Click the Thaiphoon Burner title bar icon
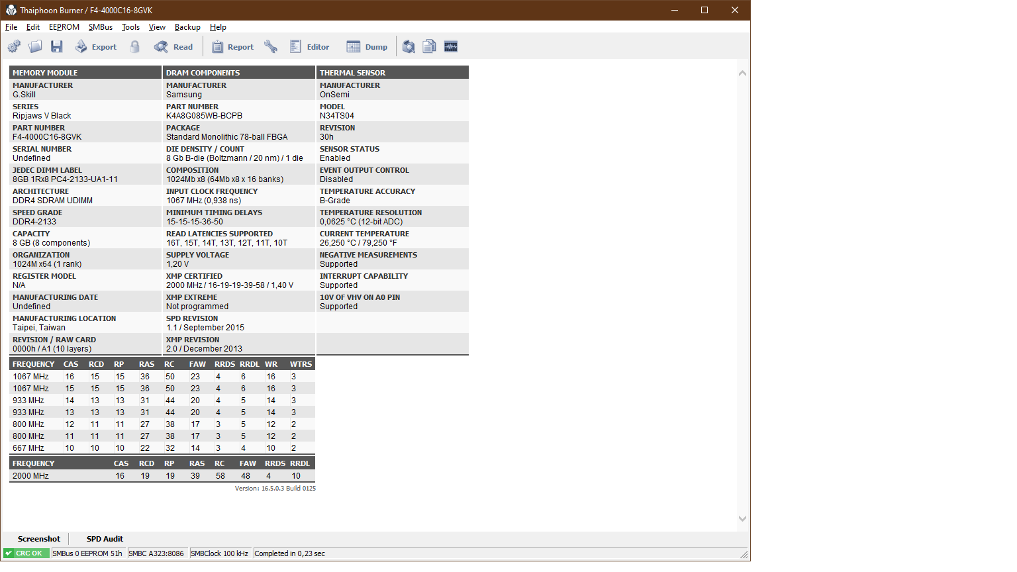Screen dimensions: 1017x572 pos(11,10)
